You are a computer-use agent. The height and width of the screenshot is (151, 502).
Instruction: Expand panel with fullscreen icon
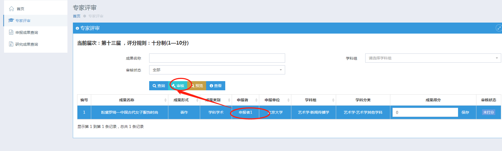coord(499,28)
